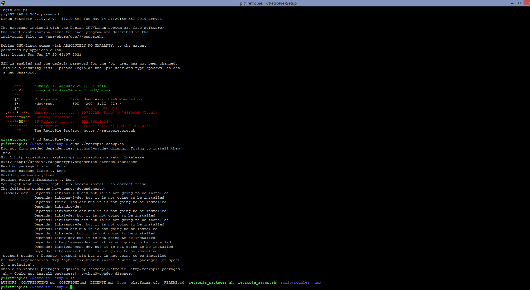Click 'README.md' in the file listing
The image size is (530, 290).
(x=174, y=282)
